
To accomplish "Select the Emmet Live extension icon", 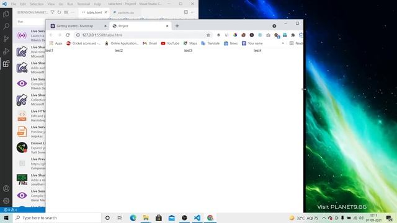I will 22,147.
